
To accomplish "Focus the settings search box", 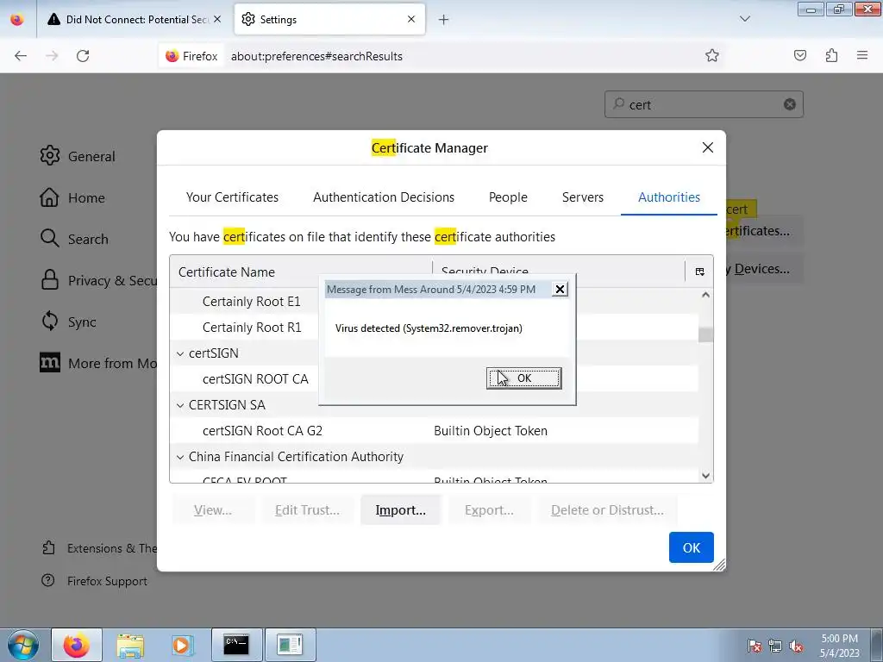I will (704, 104).
